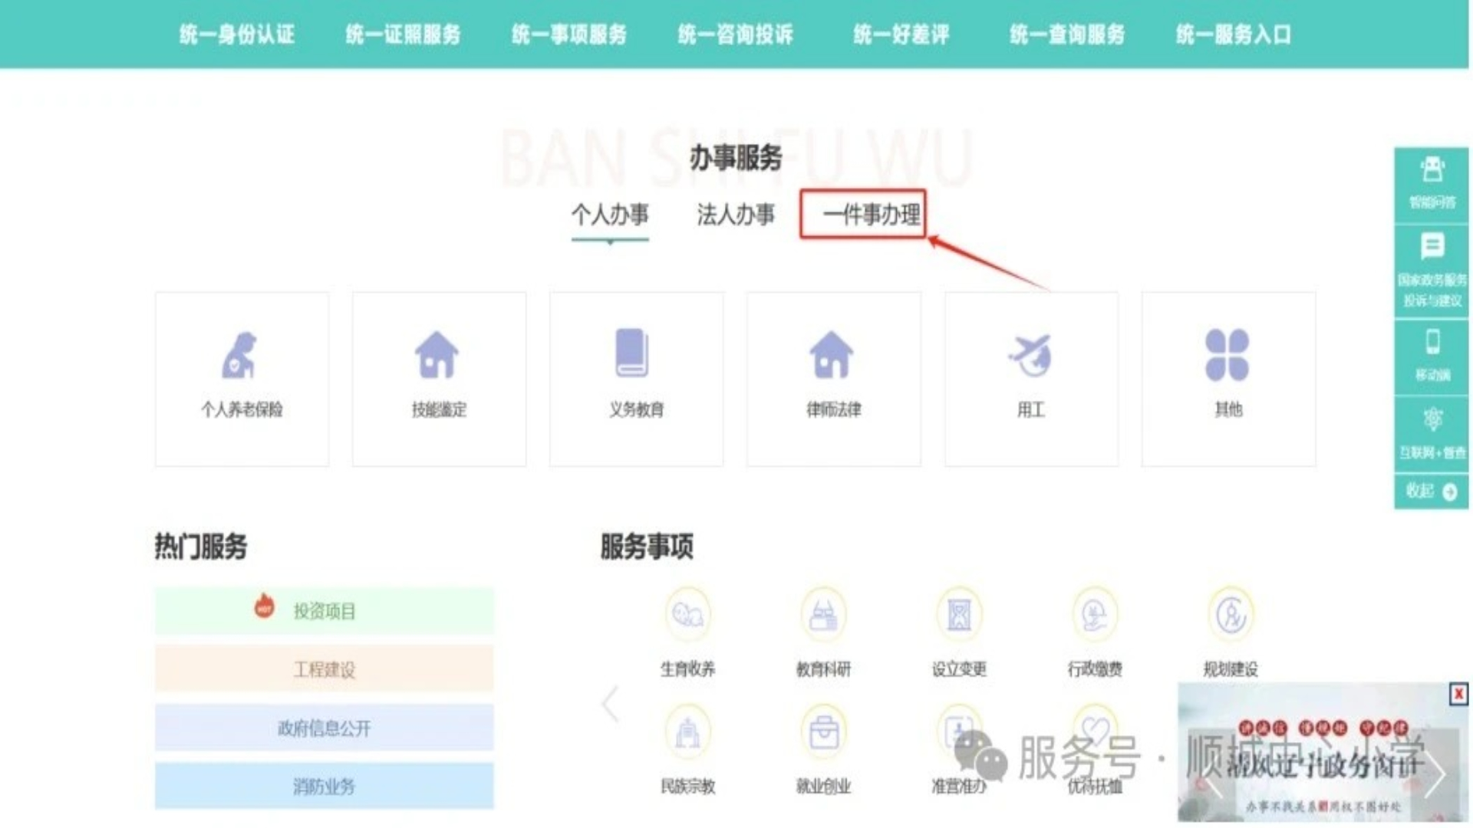Open the 教育科研 service icon
Image resolution: width=1473 pixels, height=828 pixels.
823,614
